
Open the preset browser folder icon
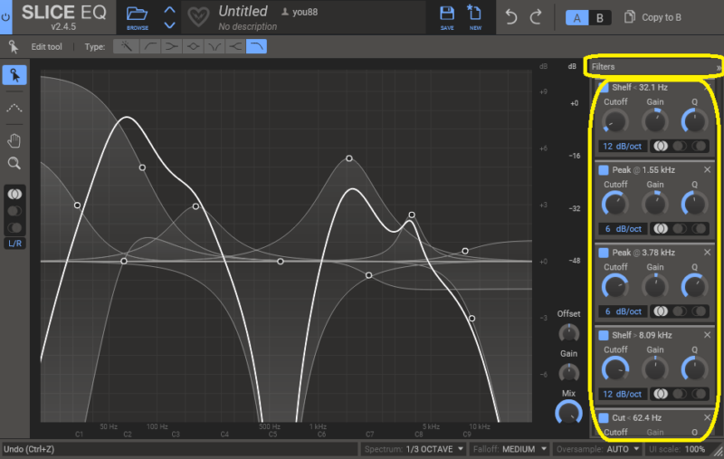click(x=138, y=14)
